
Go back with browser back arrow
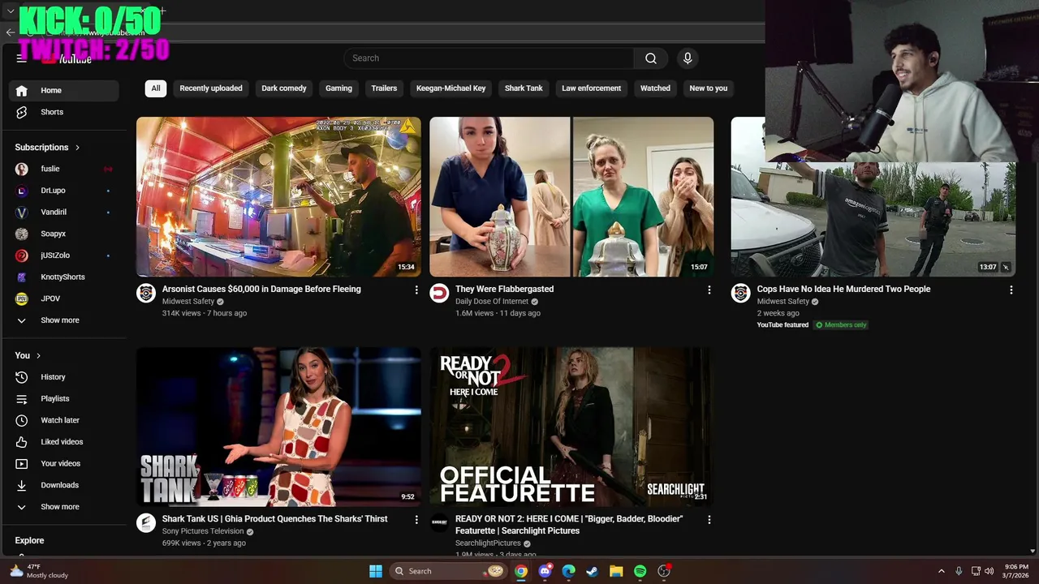click(10, 32)
